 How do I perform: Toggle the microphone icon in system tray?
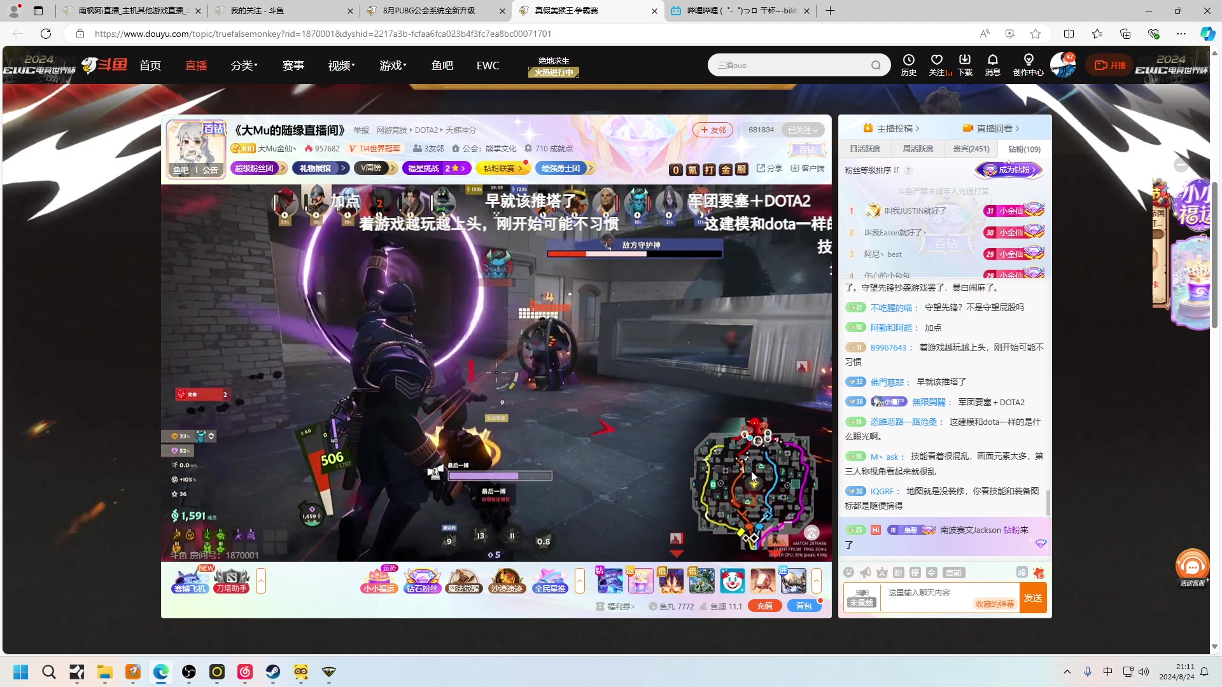[1088, 672]
